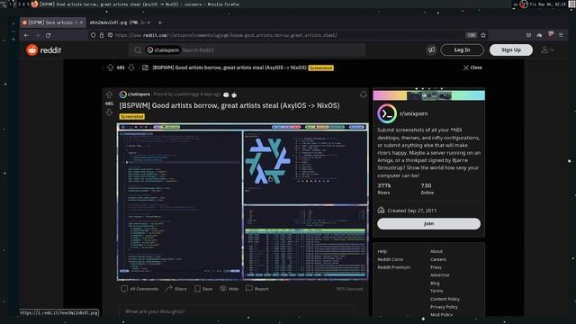576x324 pixels.
Task: Downvote the post in the sticky header
Action: click(131, 67)
